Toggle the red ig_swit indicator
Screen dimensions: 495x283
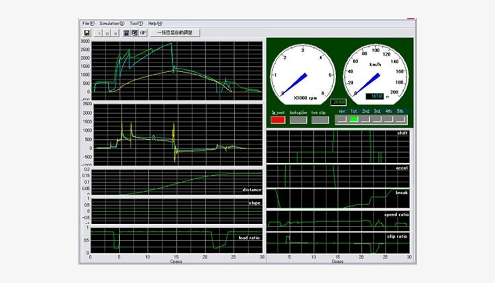click(278, 120)
